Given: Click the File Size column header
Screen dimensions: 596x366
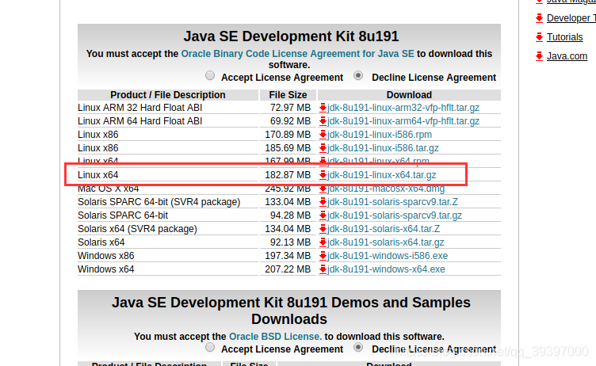Looking at the screenshot, I should click(288, 94).
